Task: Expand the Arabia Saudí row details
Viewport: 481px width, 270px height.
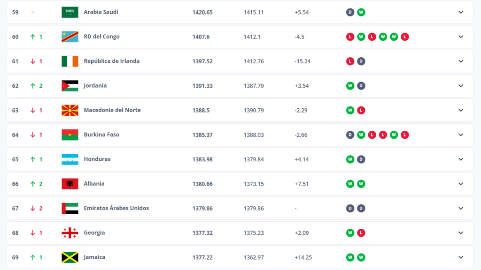Action: [461, 12]
